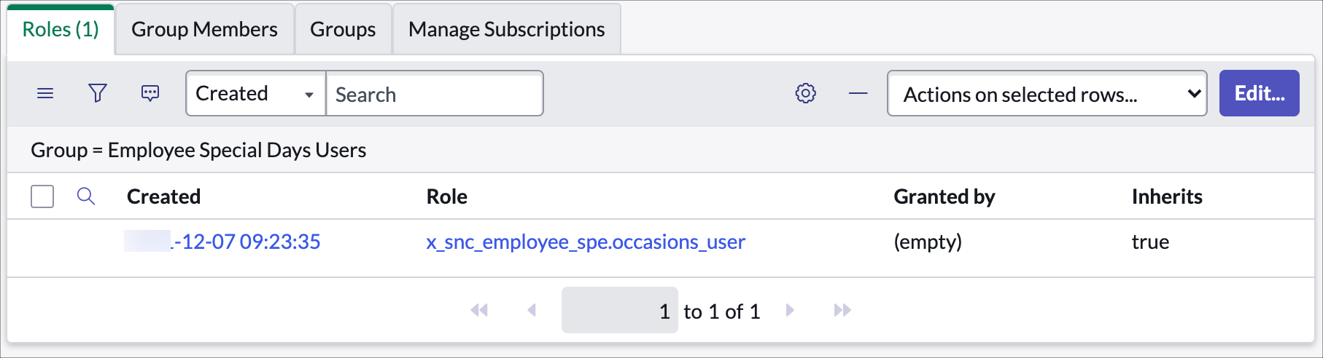Open the Created search field dropdown
The height and width of the screenshot is (358, 1323).
click(x=256, y=93)
